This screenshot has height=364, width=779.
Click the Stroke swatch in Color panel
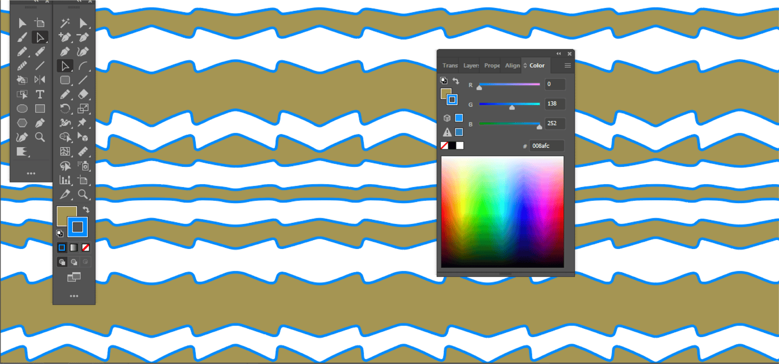(x=452, y=99)
